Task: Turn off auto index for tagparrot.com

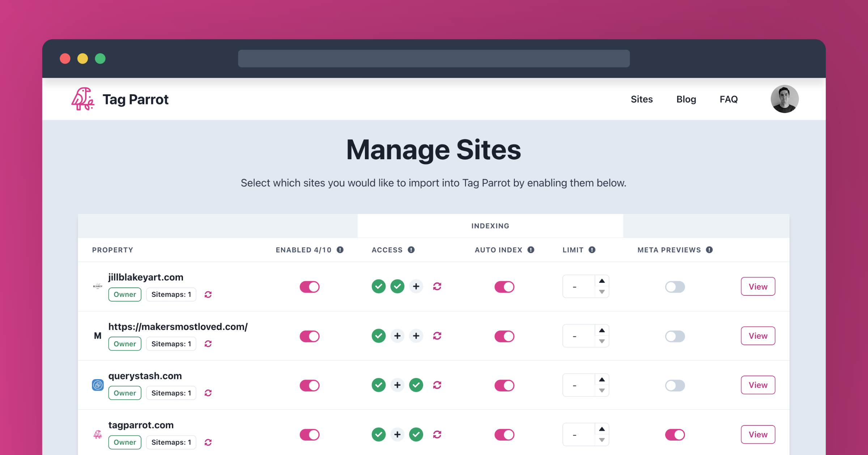Action: 505,435
